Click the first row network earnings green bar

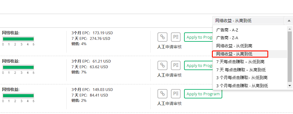18,39
